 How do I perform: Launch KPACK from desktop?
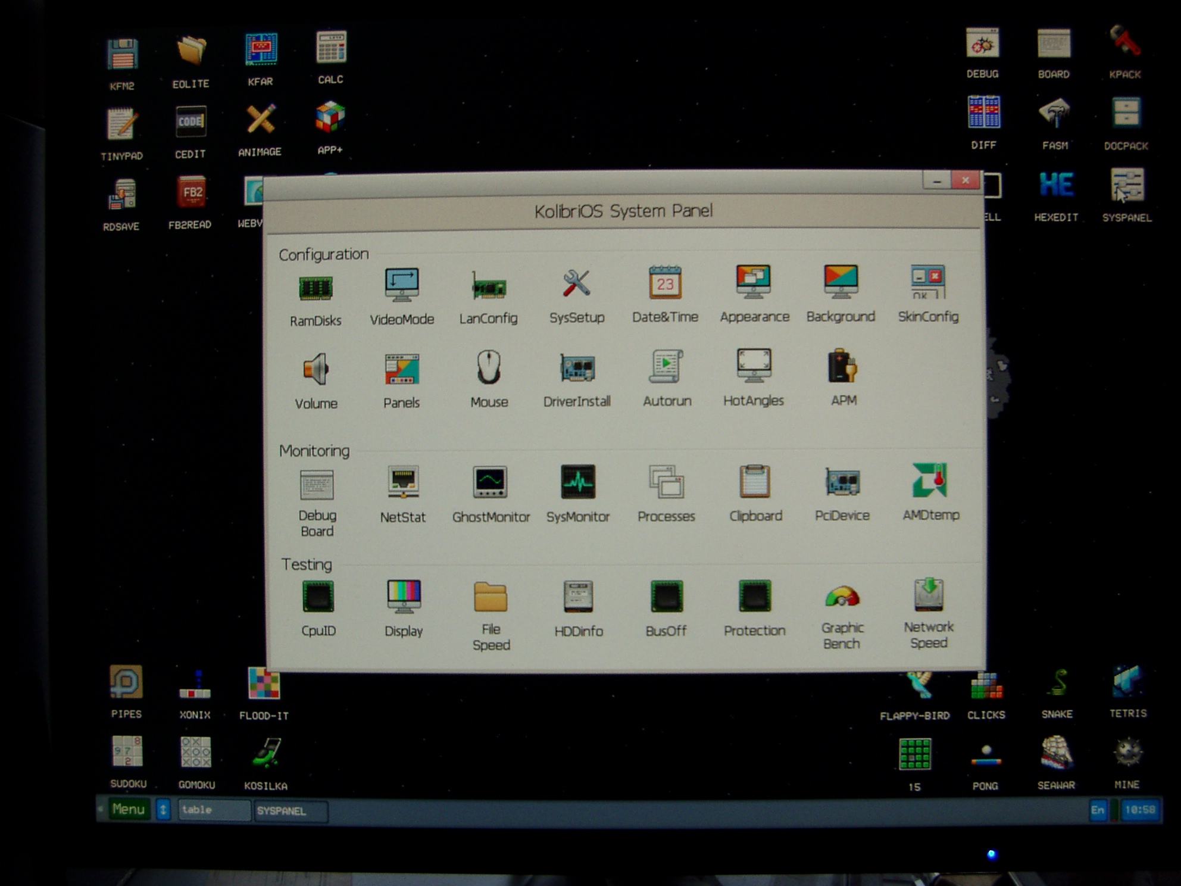pos(1124,42)
